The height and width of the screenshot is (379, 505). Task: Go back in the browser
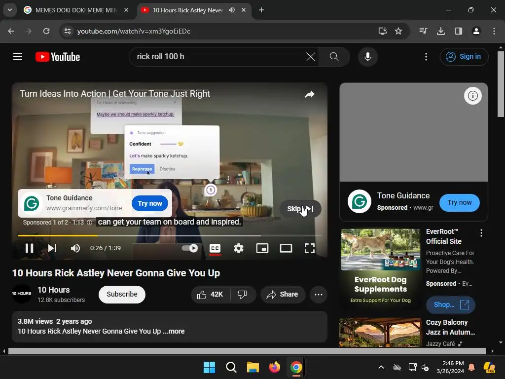pyautogui.click(x=11, y=31)
